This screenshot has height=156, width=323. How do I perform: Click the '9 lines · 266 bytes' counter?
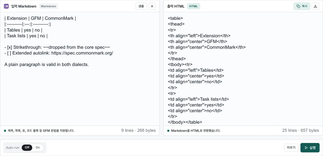coord(139,130)
